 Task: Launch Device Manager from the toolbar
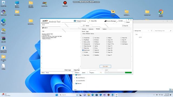pyautogui.click(x=110, y=21)
